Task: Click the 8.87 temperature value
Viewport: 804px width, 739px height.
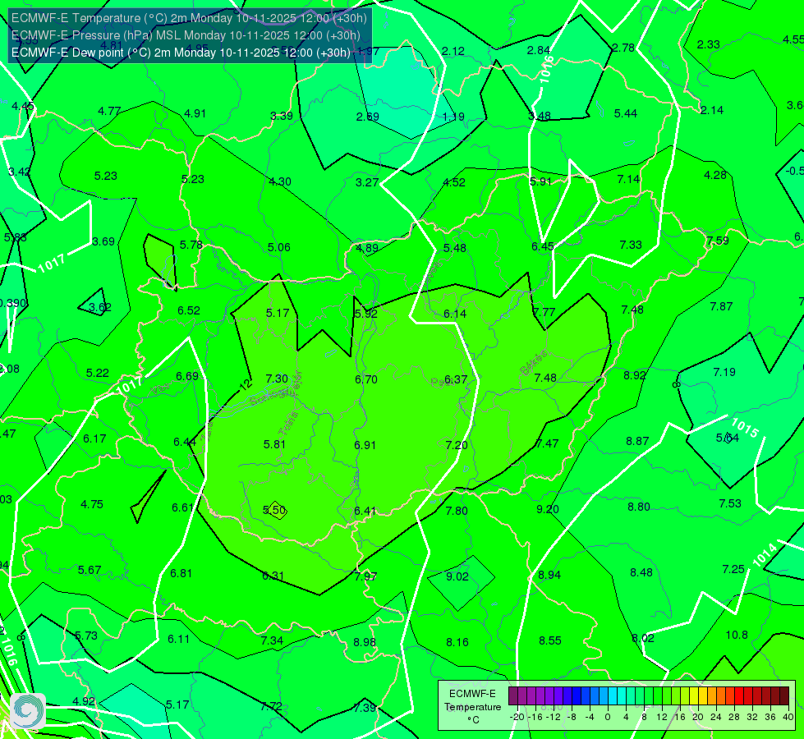Action: click(637, 441)
